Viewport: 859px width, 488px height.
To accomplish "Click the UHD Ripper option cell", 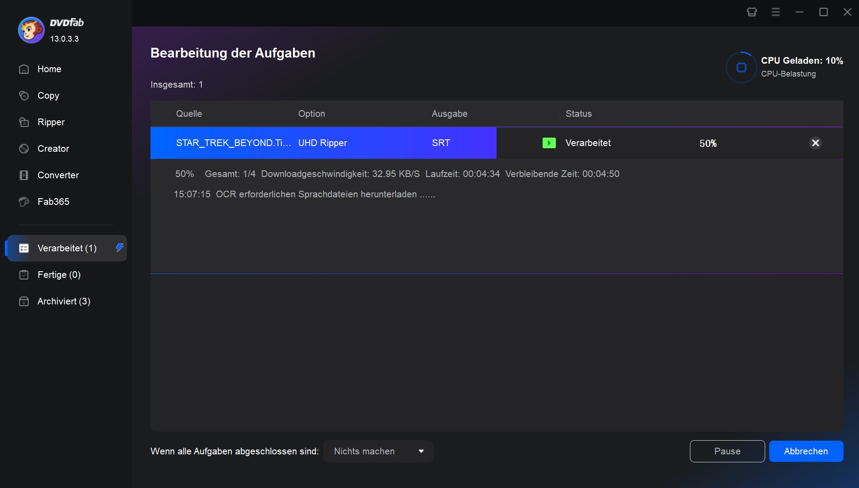I will coord(323,143).
